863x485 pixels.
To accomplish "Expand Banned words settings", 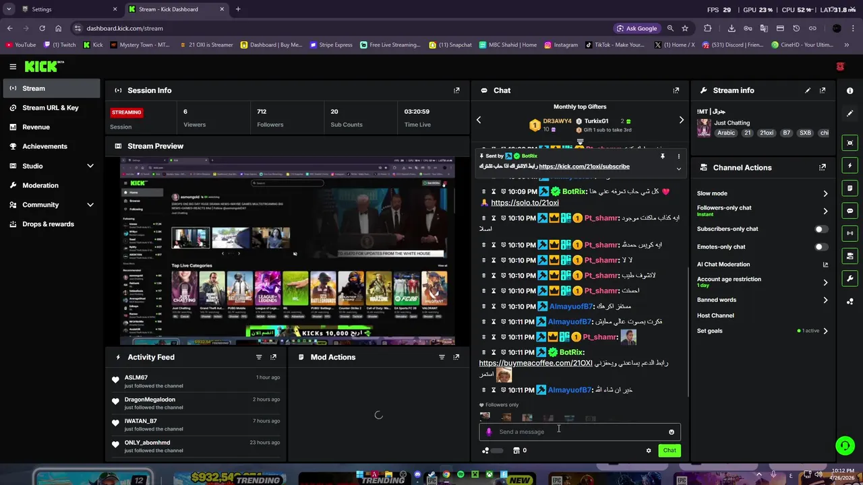I will tap(825, 300).
